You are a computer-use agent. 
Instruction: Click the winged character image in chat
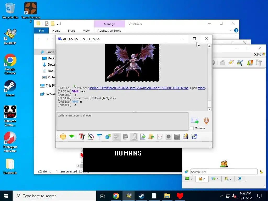[x=132, y=63]
